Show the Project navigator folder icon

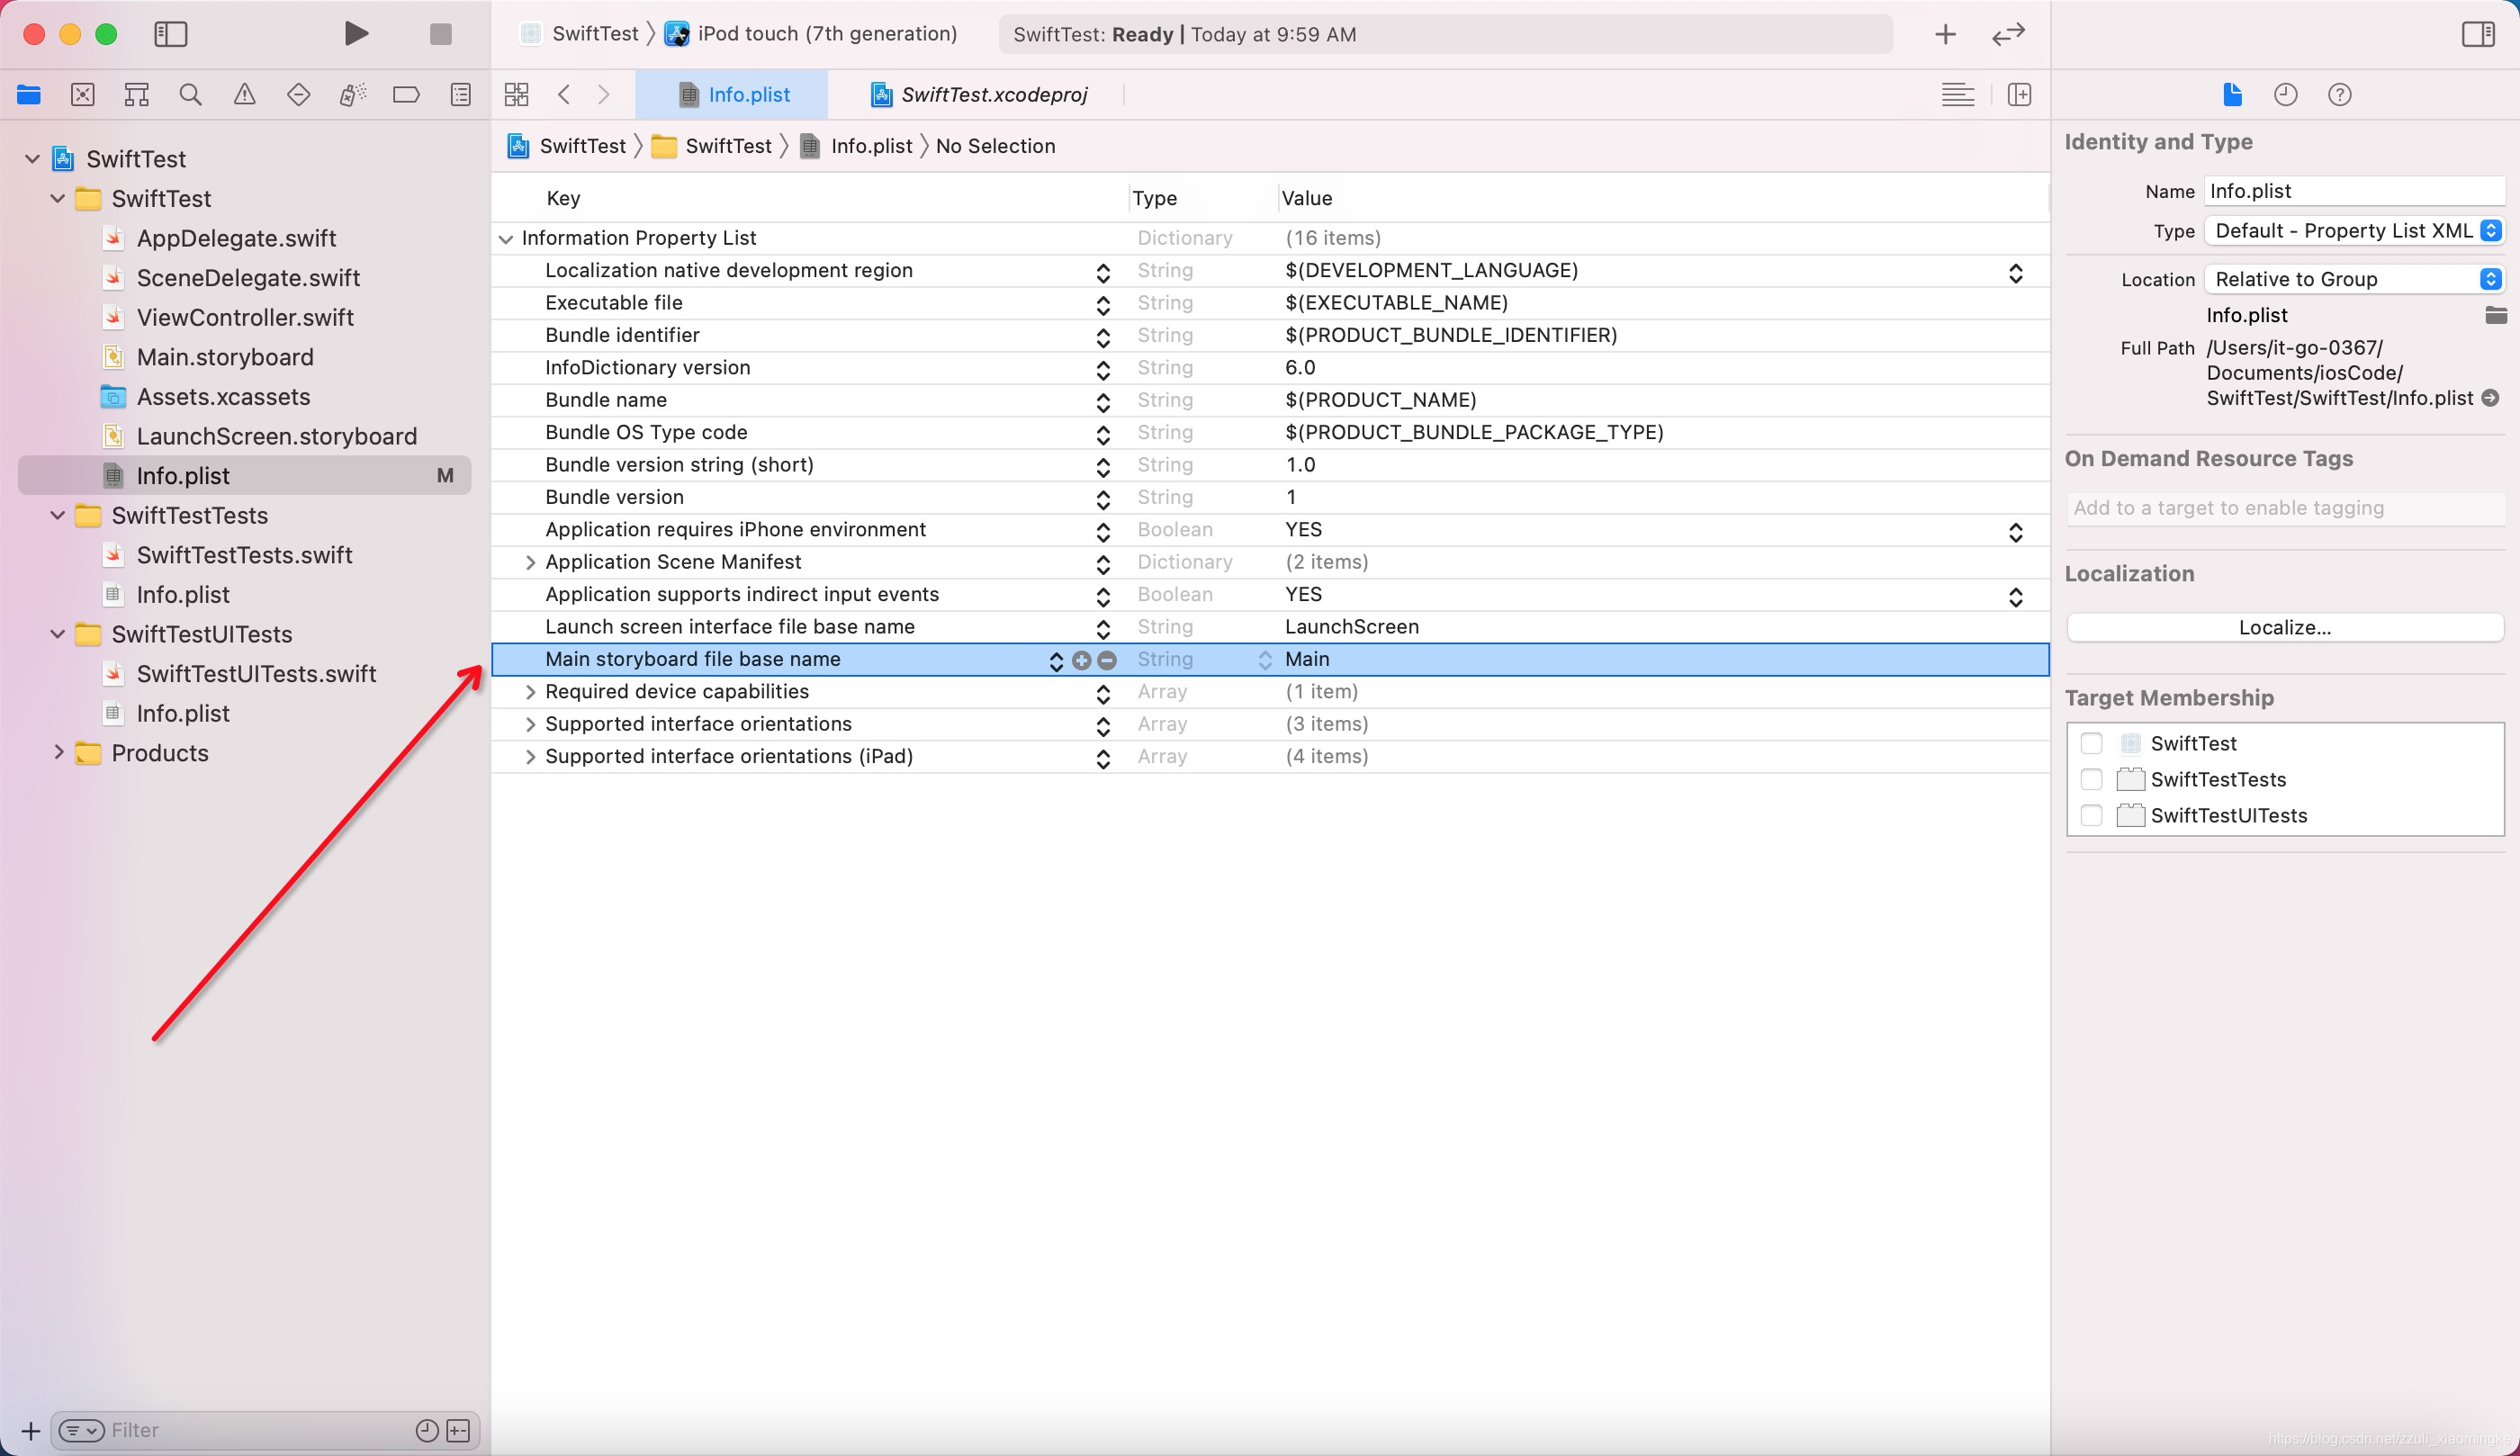tap(29, 95)
